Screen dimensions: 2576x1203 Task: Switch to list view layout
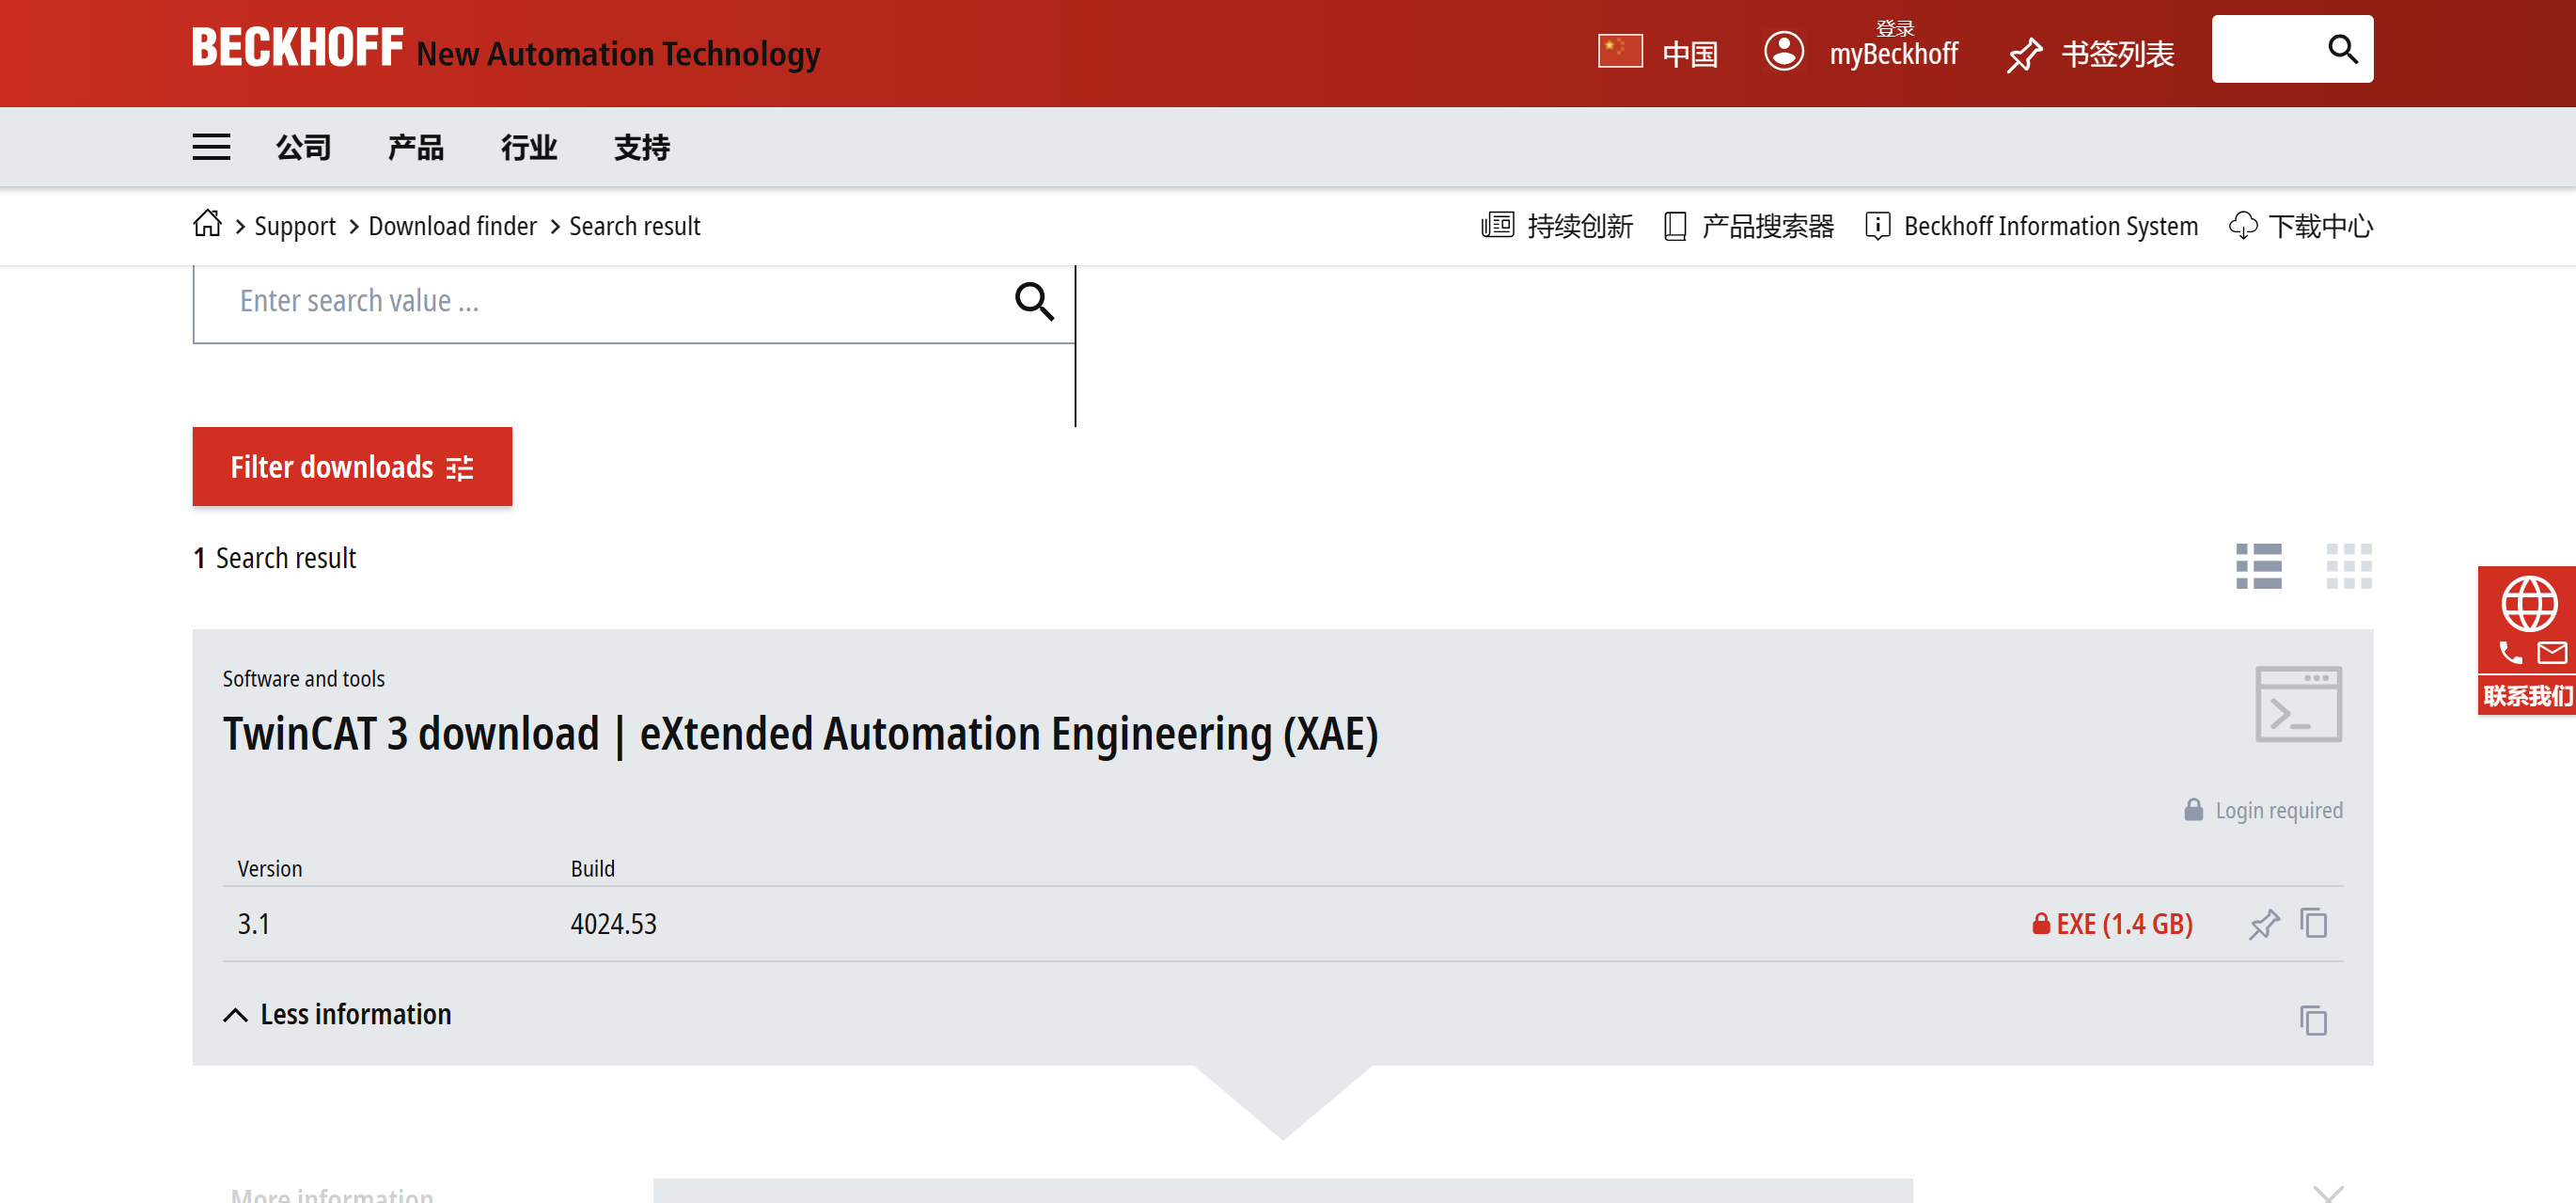point(2258,566)
